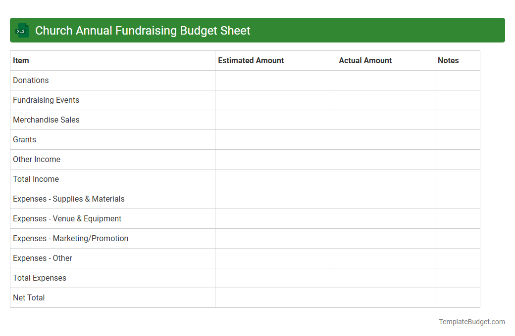Select the Donations row label

tap(31, 80)
